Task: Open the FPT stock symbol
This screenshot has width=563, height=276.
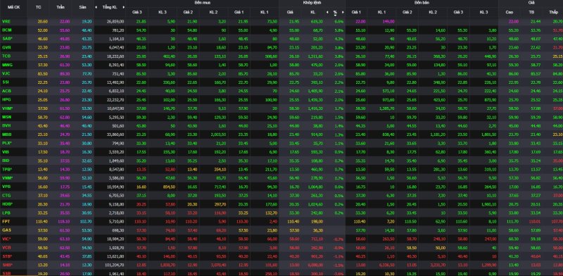Action: click(6, 220)
